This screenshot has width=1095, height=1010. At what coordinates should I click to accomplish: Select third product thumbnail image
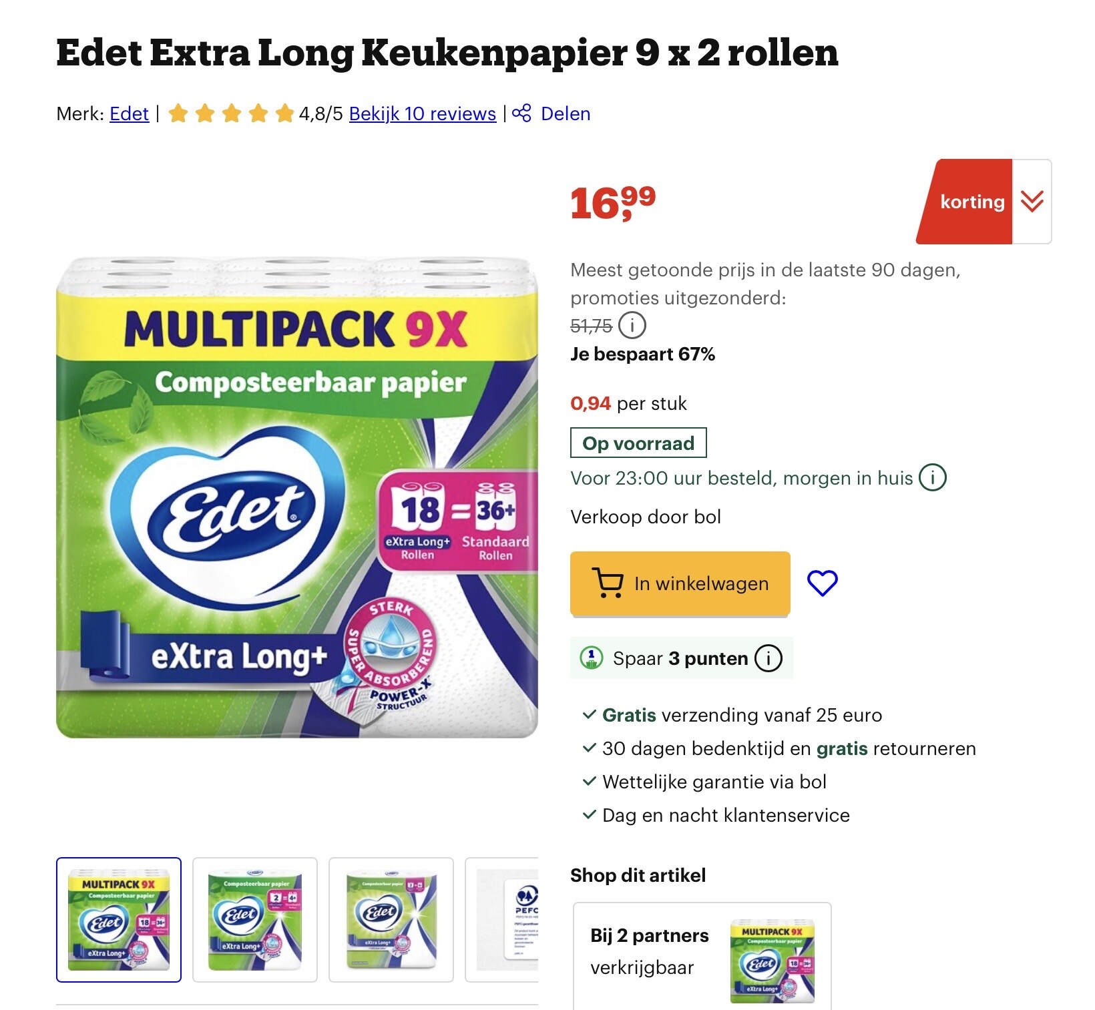[391, 920]
